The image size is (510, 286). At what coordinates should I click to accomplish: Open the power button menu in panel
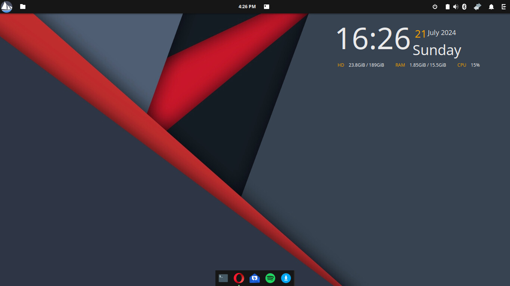(x=435, y=7)
